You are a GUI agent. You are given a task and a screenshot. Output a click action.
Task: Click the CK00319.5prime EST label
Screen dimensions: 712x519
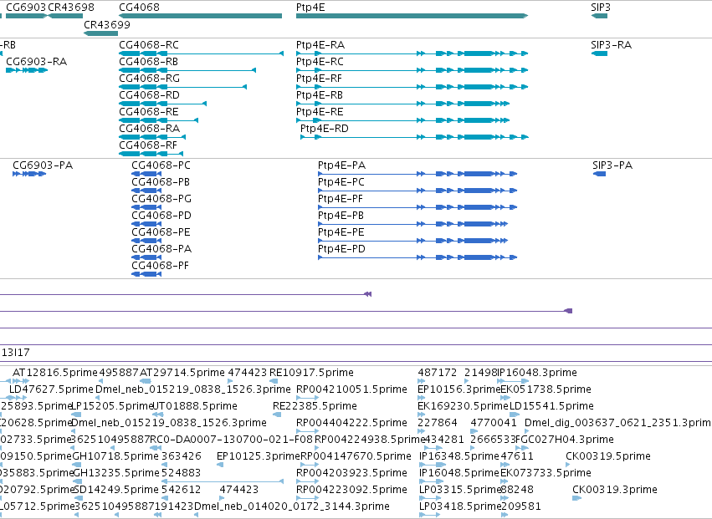click(x=608, y=456)
